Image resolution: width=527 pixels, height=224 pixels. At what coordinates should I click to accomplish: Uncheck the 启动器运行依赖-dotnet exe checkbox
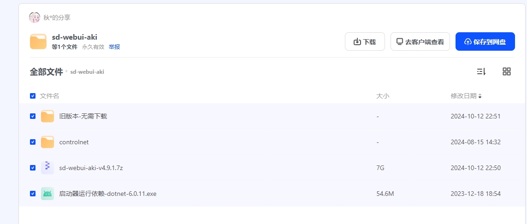coord(33,194)
